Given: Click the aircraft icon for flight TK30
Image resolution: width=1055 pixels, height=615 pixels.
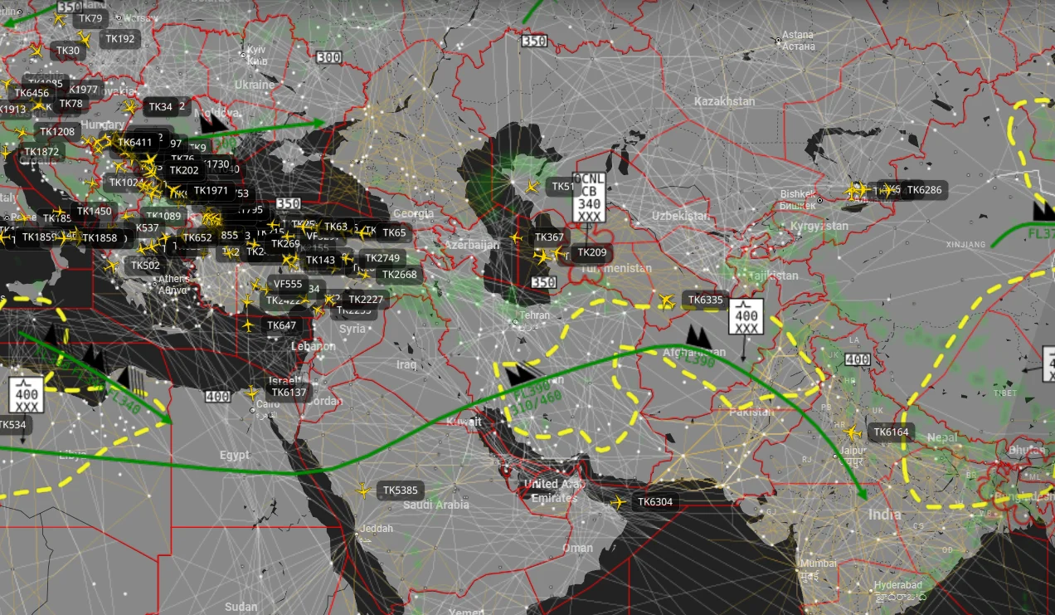Looking at the screenshot, I should tap(36, 51).
